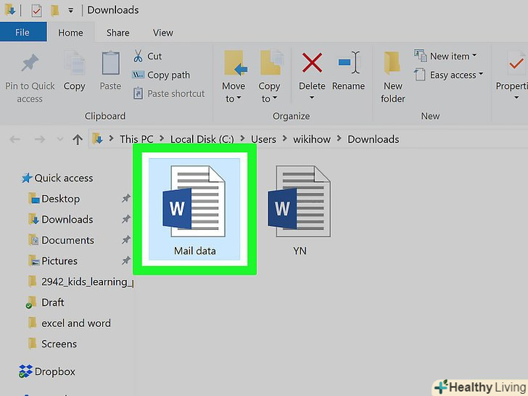Click Users in the address bar

(263, 139)
